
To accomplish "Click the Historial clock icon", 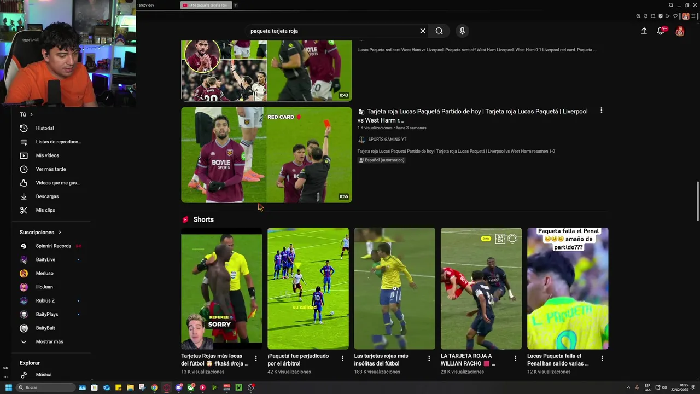I will coord(24,128).
